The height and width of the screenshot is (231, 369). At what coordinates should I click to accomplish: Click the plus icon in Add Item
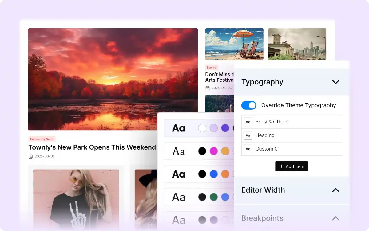pyautogui.click(x=281, y=166)
